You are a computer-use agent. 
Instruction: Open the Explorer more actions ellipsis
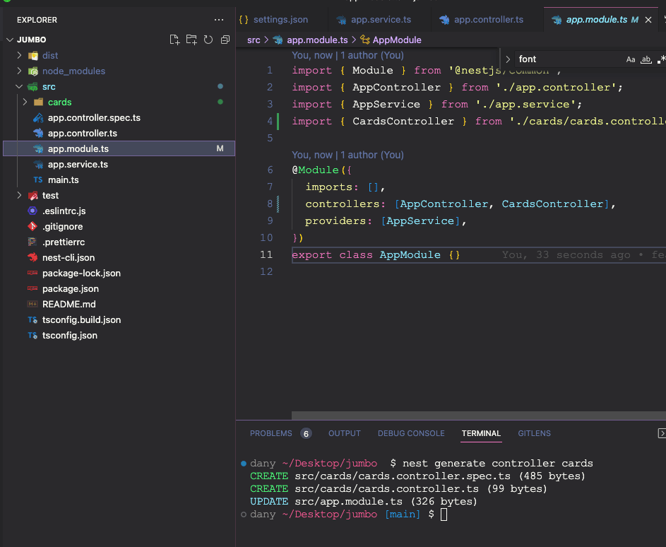tap(219, 20)
